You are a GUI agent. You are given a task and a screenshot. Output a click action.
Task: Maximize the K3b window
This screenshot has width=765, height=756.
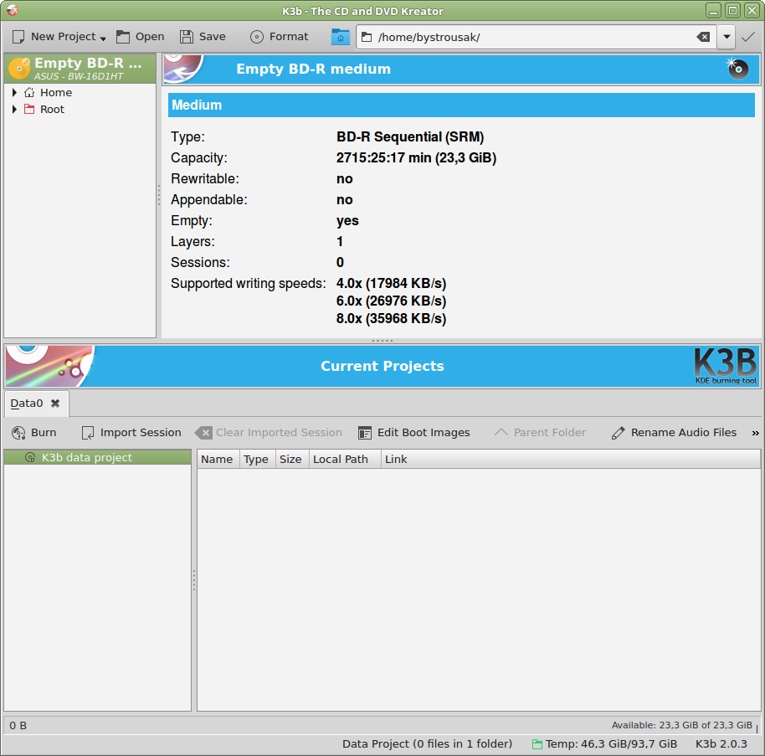[732, 10]
